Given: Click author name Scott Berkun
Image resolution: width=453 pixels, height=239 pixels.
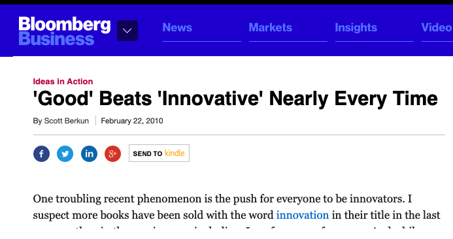Looking at the screenshot, I should (66, 121).
